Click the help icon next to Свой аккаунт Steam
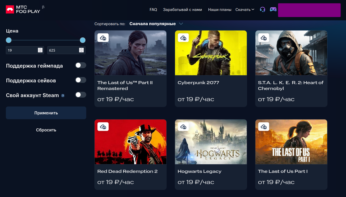The width and height of the screenshot is (346, 197). (x=63, y=95)
